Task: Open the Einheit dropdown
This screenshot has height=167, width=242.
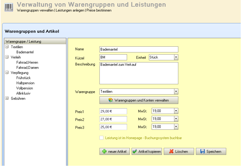Action: pyautogui.click(x=176, y=57)
